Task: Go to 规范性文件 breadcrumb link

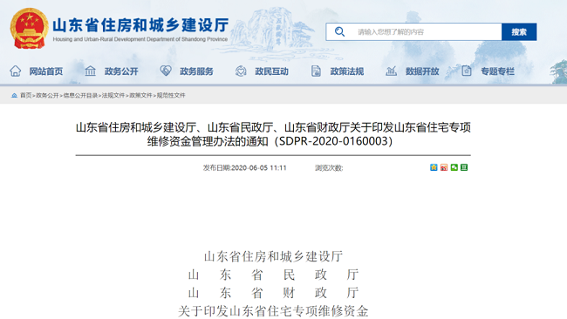Action: click(x=171, y=95)
